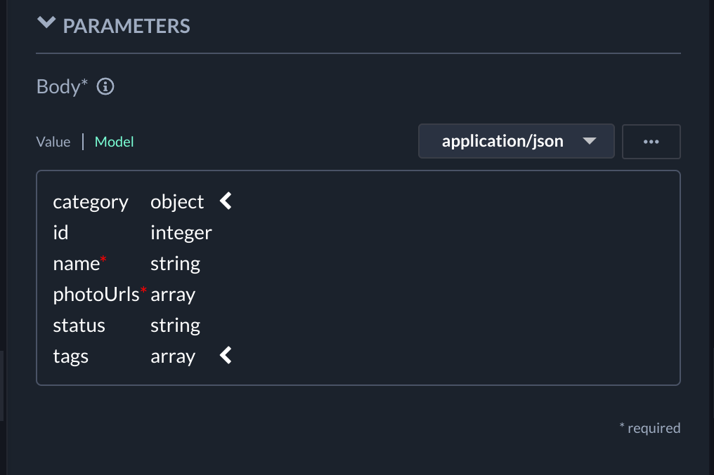Select the category property name
714x475 pixels.
pos(91,202)
